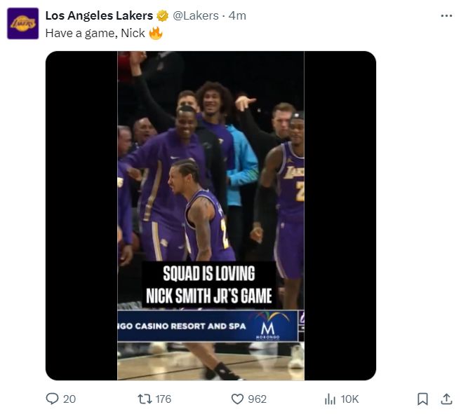The width and height of the screenshot is (461, 414).
Task: Click the repost arrows icon
Action: pyautogui.click(x=144, y=399)
